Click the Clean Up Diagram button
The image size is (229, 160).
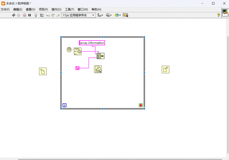(x=126, y=15)
